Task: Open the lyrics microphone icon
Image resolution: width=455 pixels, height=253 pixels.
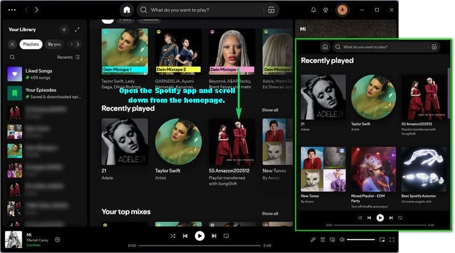Action: [313, 240]
